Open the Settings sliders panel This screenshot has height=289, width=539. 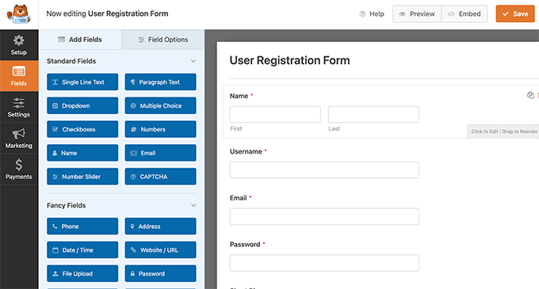[19, 107]
